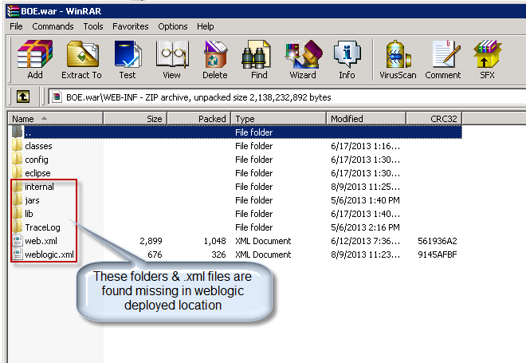Click the 'lib' folder name
Viewport: 526px width, 363px height.
coord(29,214)
